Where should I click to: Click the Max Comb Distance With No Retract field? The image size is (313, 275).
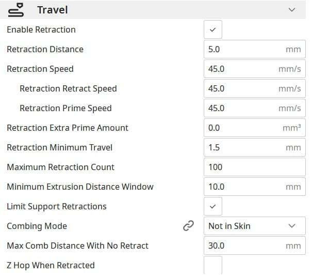tap(255, 246)
